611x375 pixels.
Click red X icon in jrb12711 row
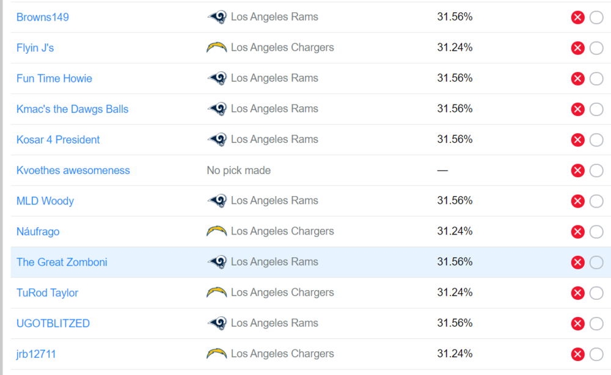tap(577, 354)
